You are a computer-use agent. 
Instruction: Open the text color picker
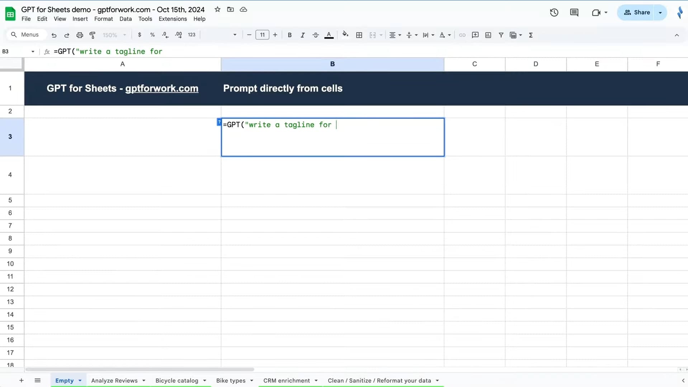(329, 35)
